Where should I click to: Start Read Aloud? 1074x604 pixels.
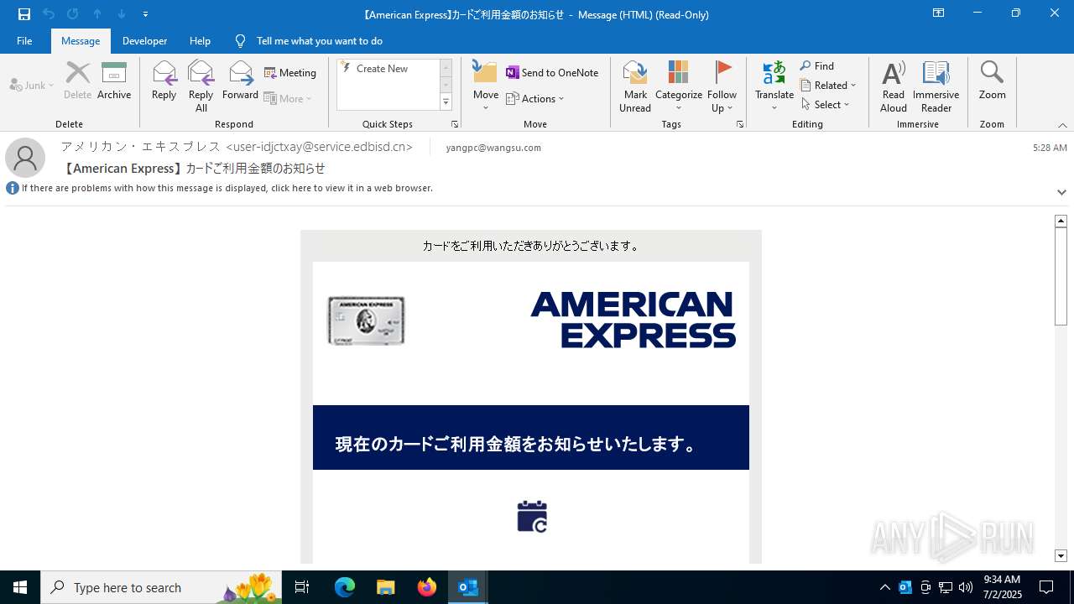[894, 86]
